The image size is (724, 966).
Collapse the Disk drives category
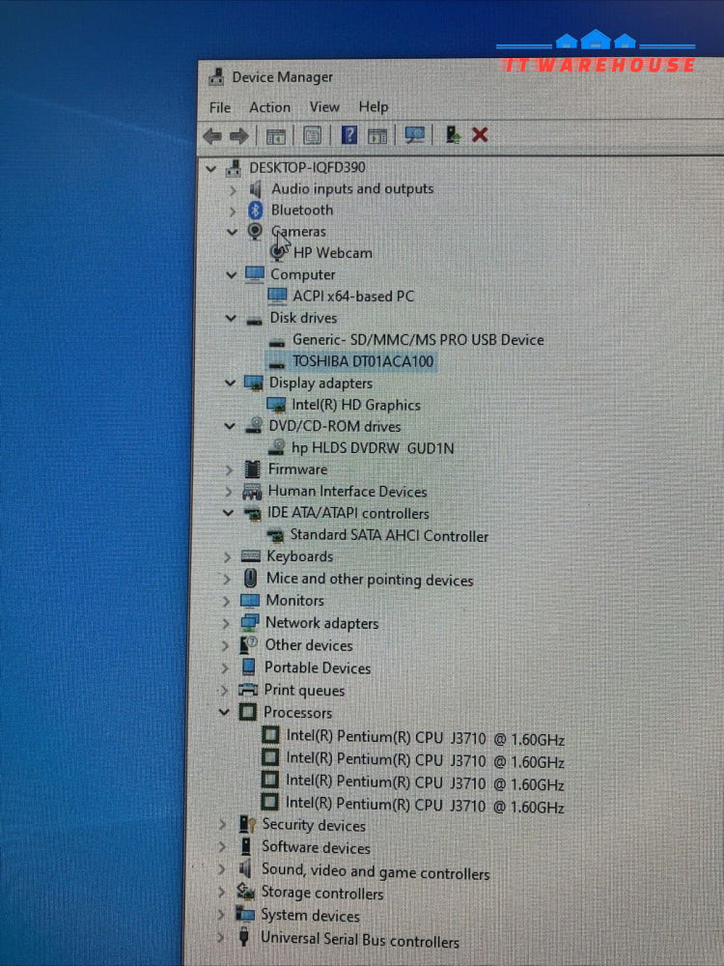point(231,318)
